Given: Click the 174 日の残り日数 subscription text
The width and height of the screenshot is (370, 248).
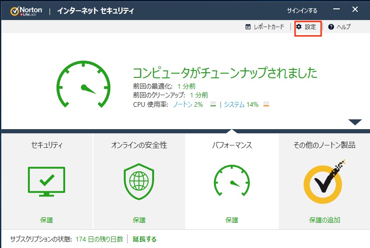Looking at the screenshot, I should pos(99,239).
